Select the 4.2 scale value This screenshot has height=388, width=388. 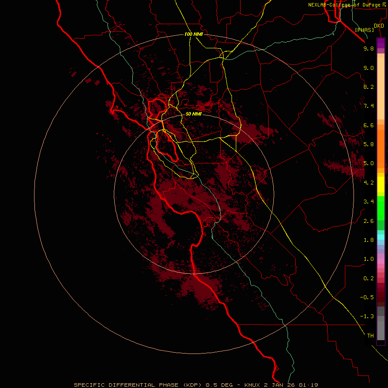(x=369, y=183)
